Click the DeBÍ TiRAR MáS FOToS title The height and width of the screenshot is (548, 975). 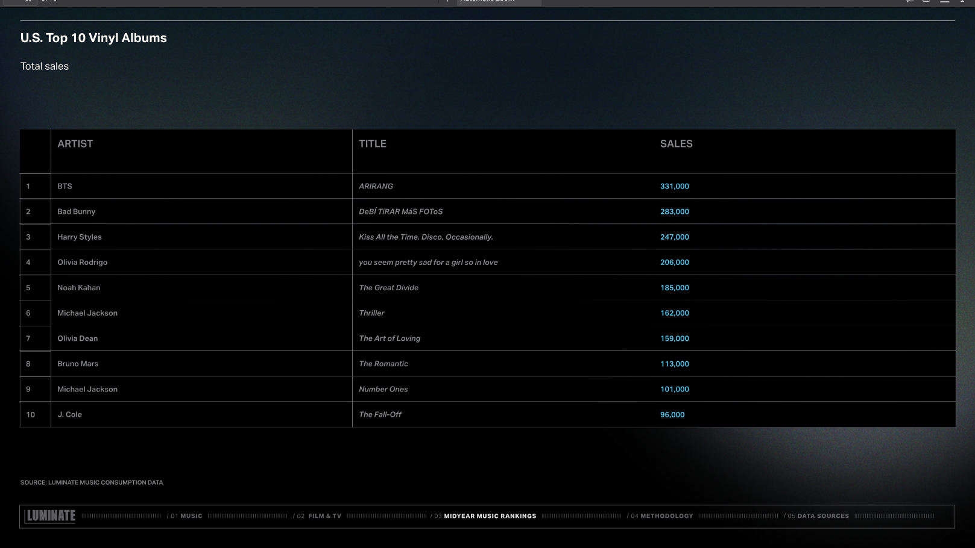point(401,211)
